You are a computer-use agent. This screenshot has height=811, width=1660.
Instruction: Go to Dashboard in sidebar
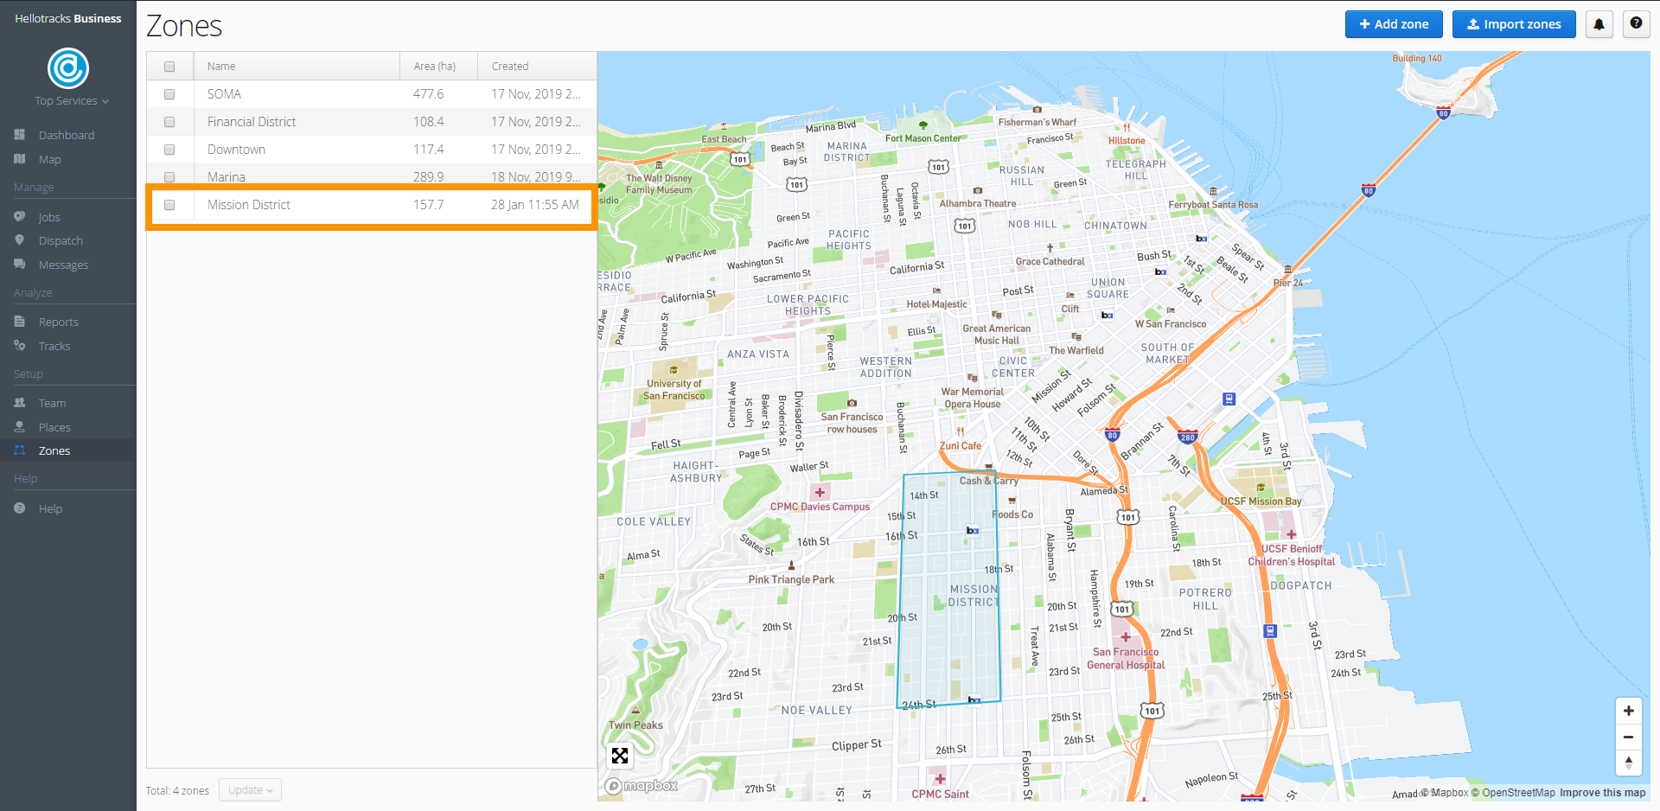68,135
